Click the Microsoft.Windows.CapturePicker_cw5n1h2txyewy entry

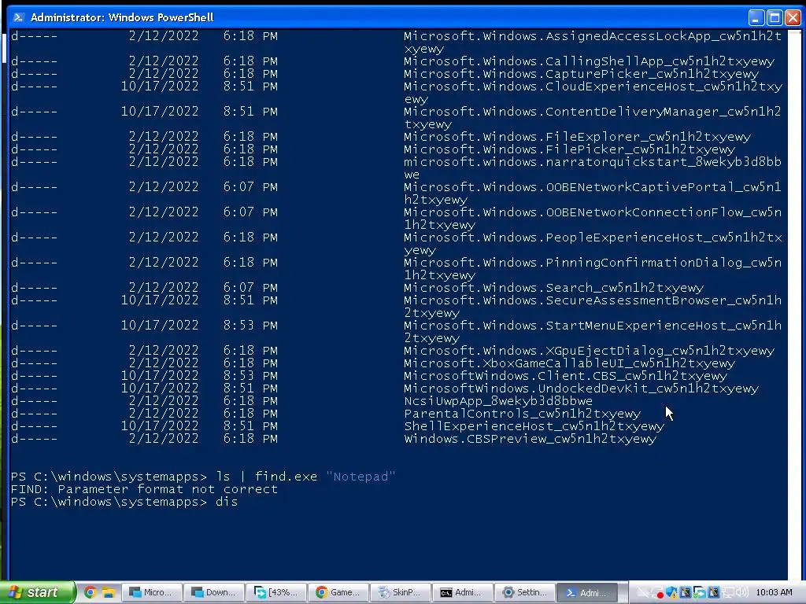tap(581, 73)
